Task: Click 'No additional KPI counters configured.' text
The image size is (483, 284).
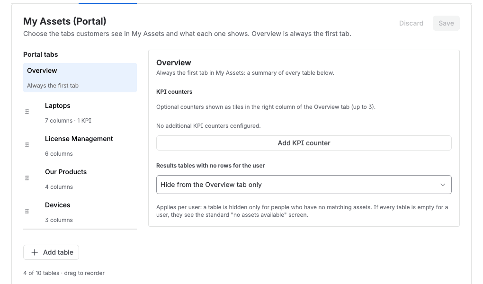Action: coord(208,126)
